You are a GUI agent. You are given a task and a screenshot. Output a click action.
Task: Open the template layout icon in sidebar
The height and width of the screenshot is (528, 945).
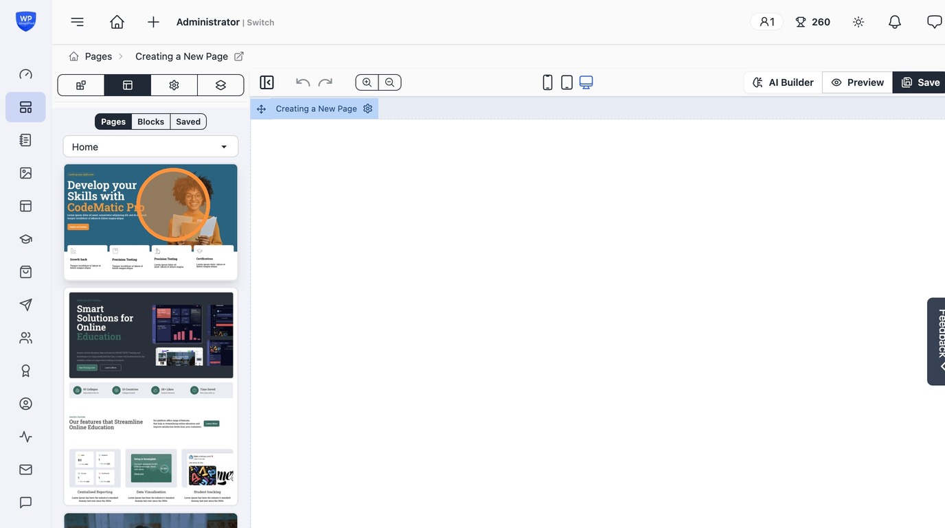(x=25, y=206)
